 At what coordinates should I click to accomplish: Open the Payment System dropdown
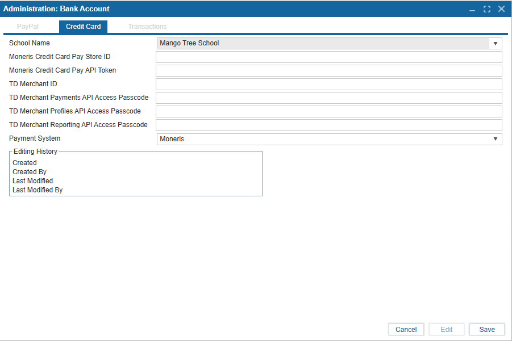(495, 139)
